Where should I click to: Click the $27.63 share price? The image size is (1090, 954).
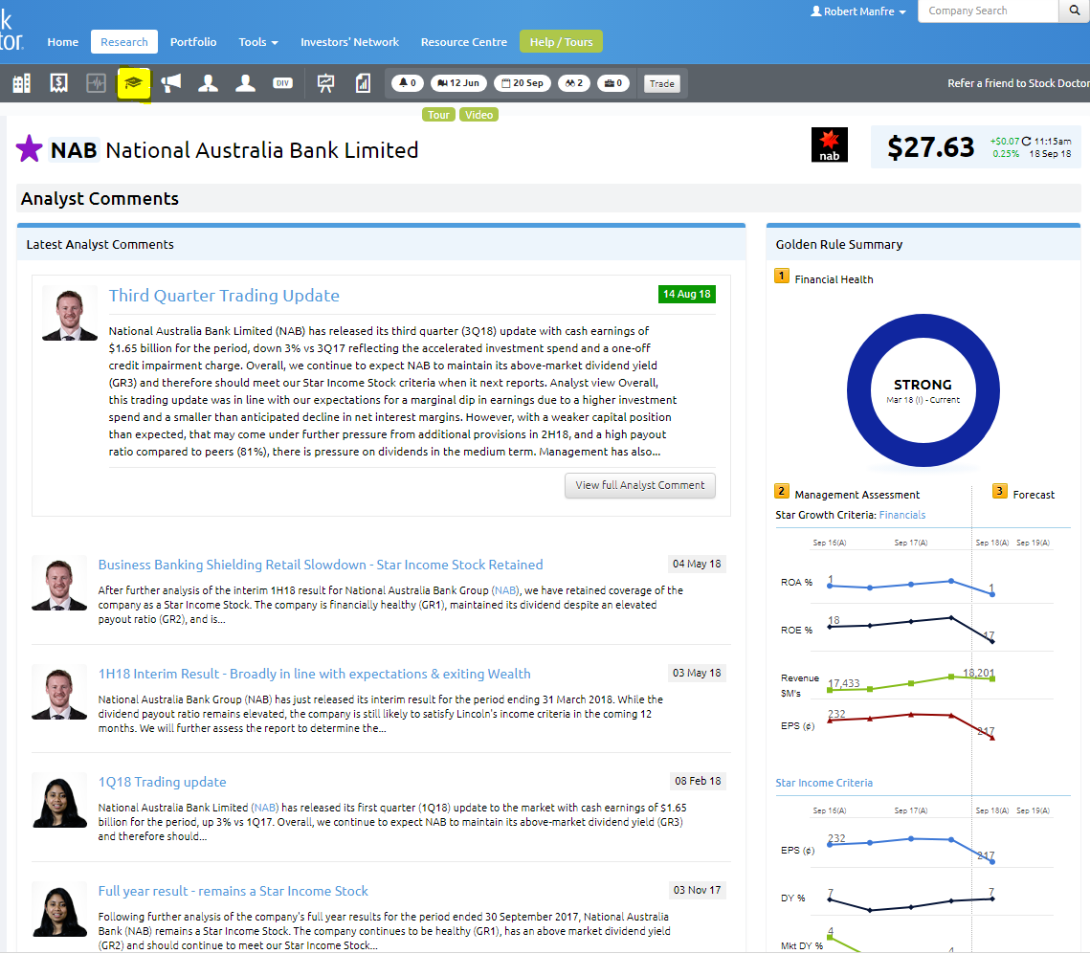pyautogui.click(x=931, y=147)
